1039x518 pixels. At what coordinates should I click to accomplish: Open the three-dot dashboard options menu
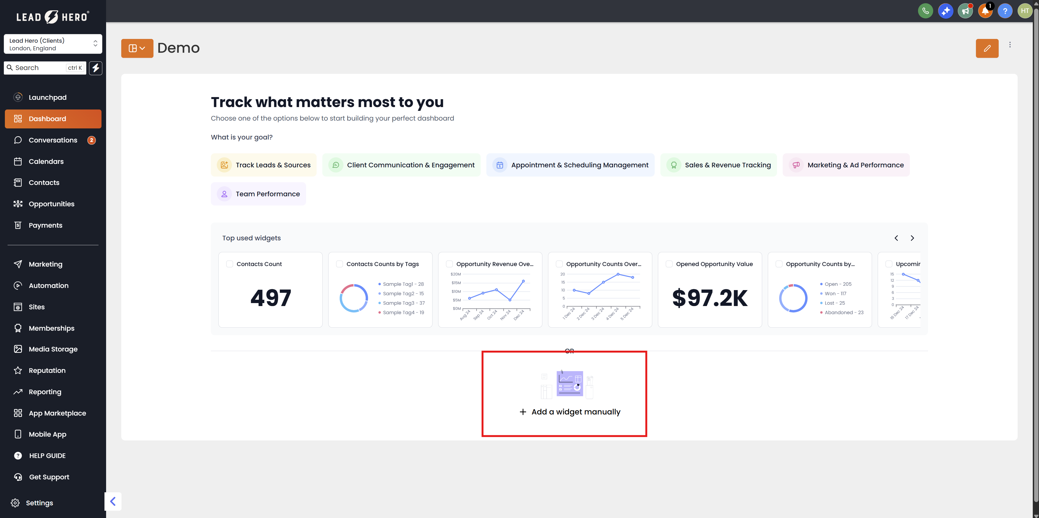coord(1009,45)
